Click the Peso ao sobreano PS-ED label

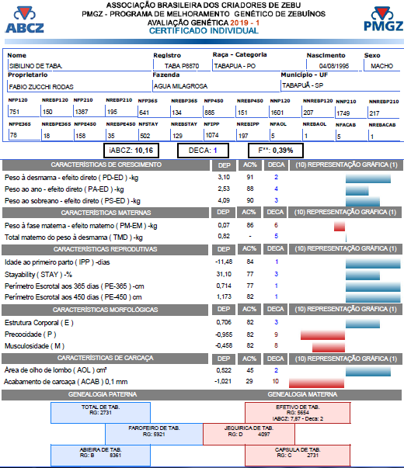(72, 201)
